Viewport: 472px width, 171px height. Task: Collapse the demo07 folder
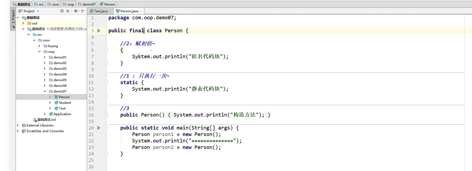pyautogui.click(x=45, y=91)
